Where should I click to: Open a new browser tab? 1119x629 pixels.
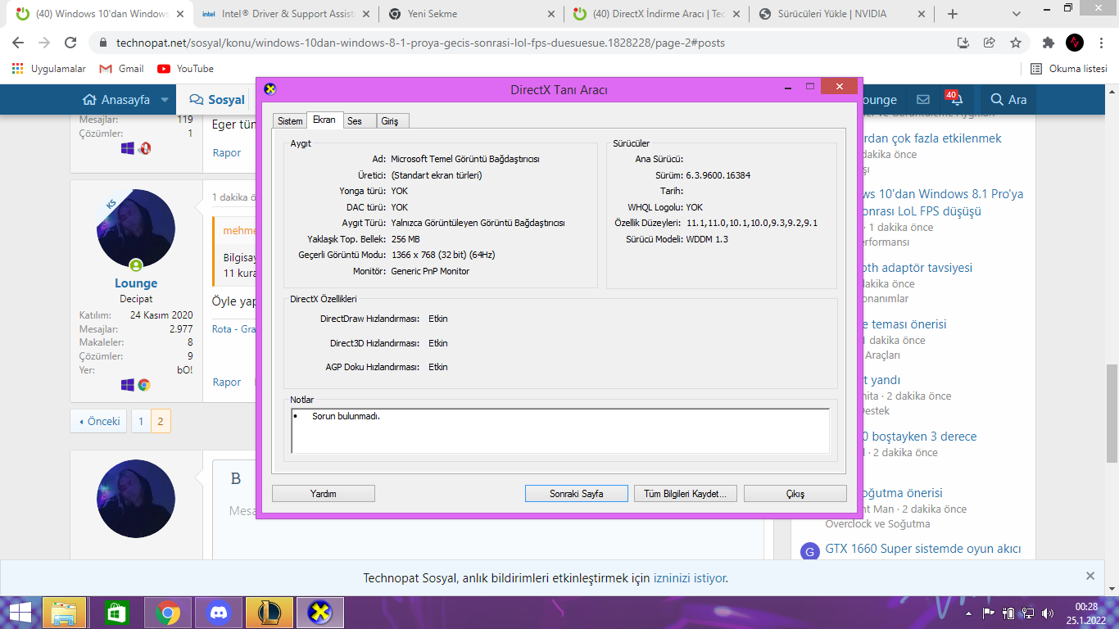click(953, 14)
